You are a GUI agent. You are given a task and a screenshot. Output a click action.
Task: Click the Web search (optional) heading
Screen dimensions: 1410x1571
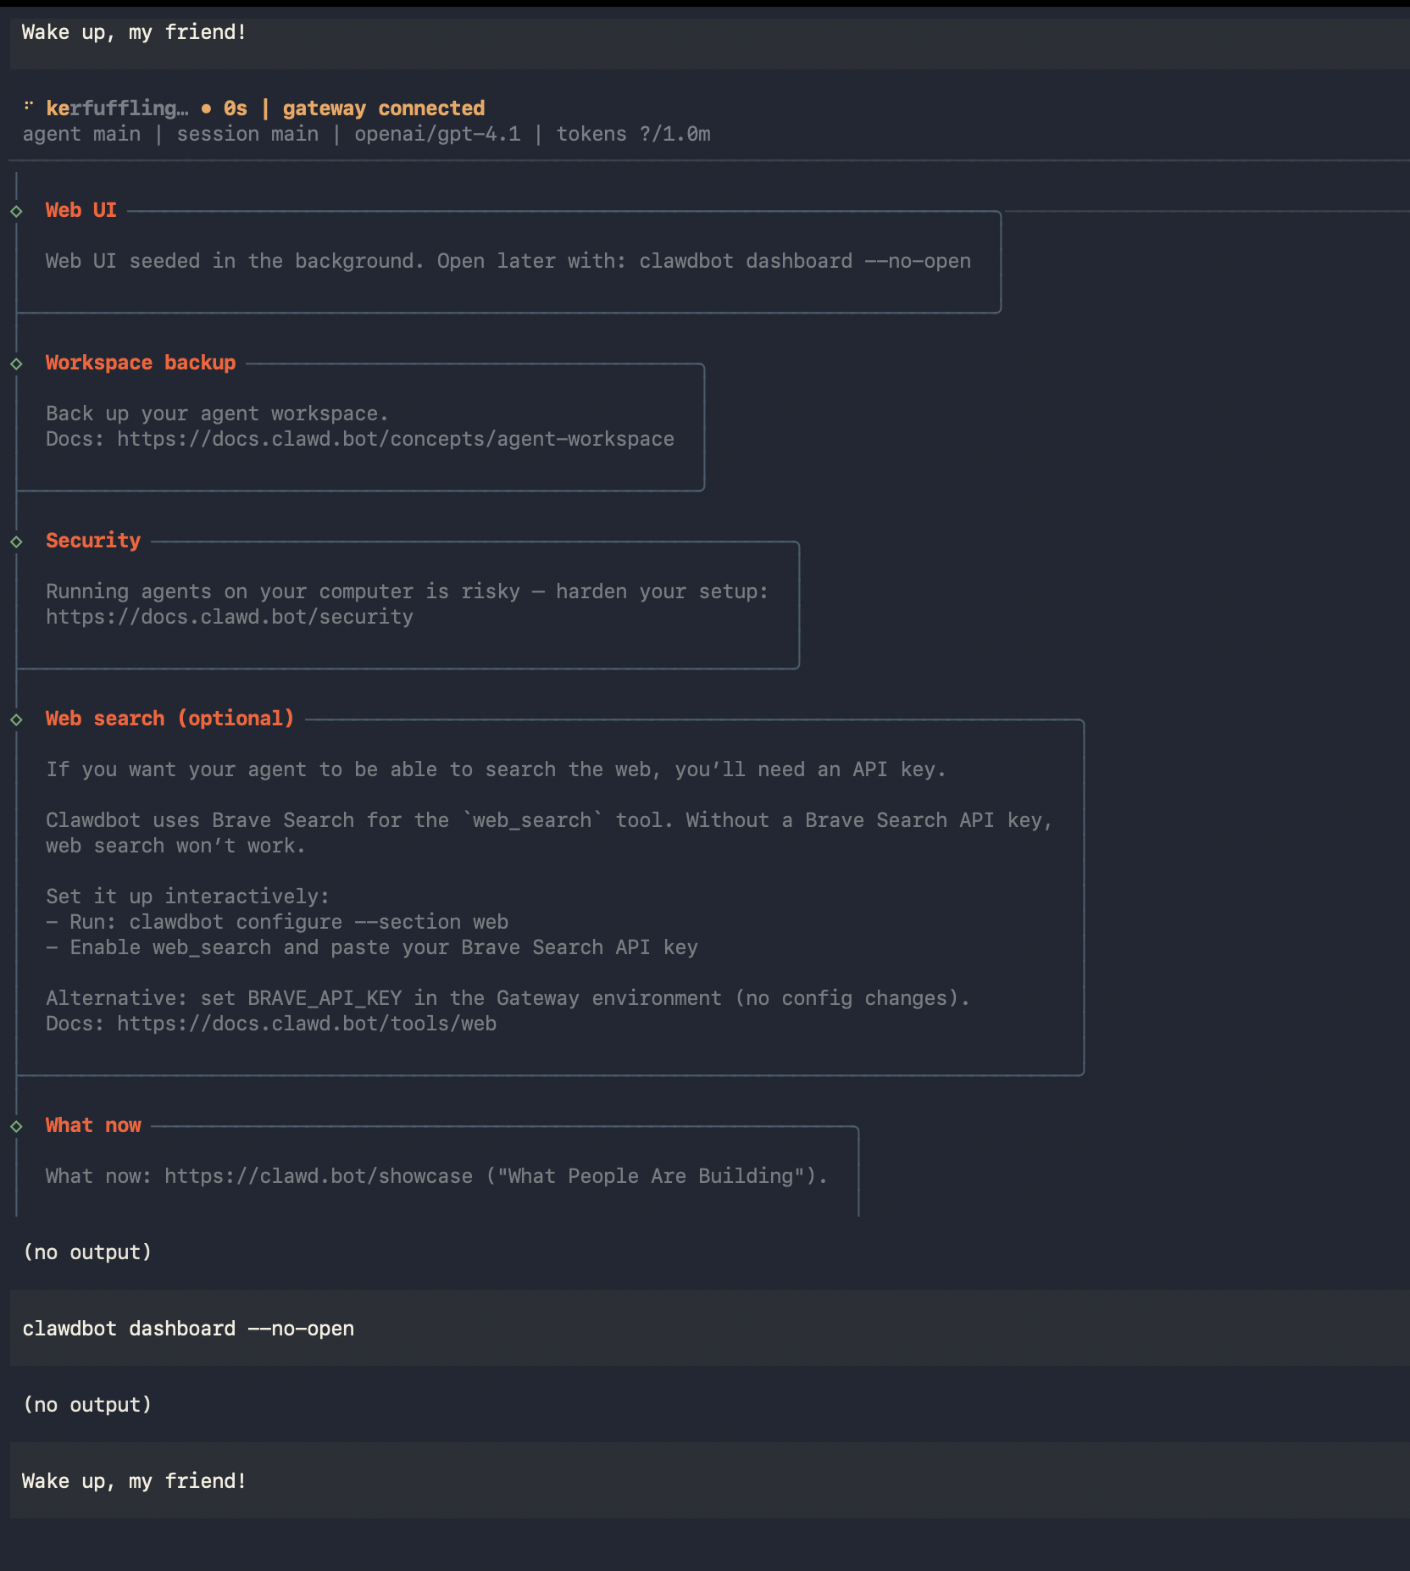coord(169,719)
